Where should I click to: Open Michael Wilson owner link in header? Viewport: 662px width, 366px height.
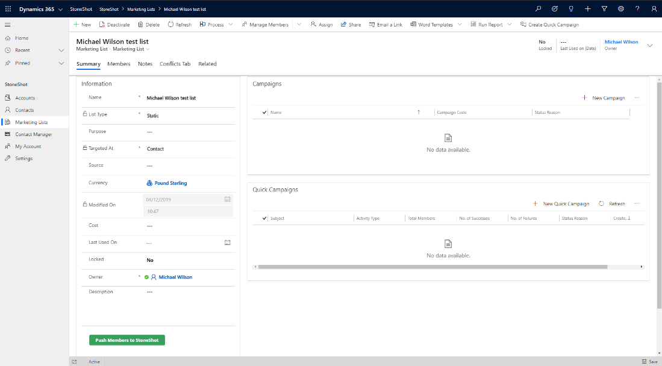click(x=621, y=42)
